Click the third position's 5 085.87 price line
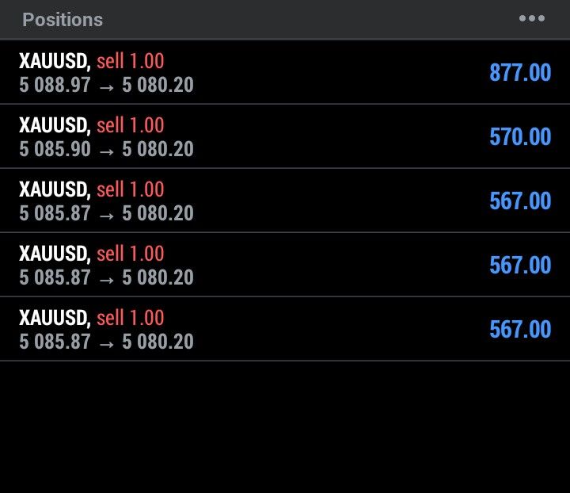 coord(106,213)
